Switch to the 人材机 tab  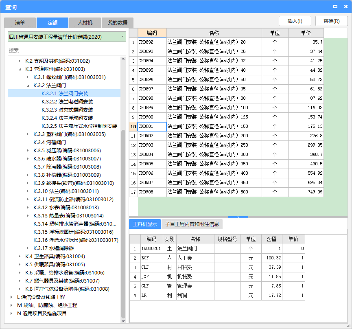(85, 23)
